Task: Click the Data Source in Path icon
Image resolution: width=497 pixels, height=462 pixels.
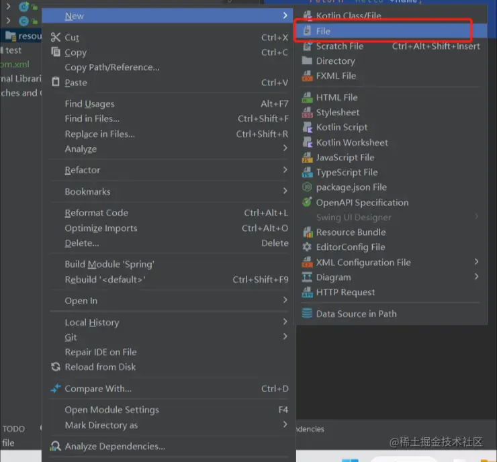Action: pyautogui.click(x=307, y=314)
